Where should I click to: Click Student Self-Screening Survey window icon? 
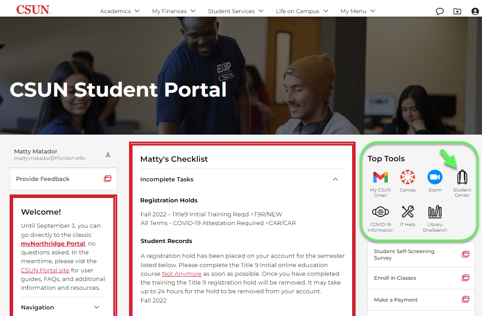pos(465,254)
